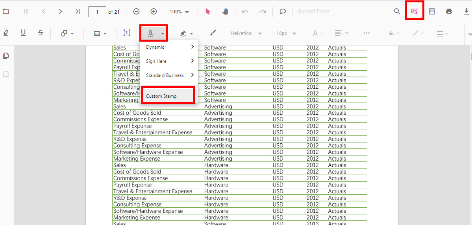This screenshot has width=472, height=225.
Task: Open the search magnifier tool
Action: [x=397, y=11]
